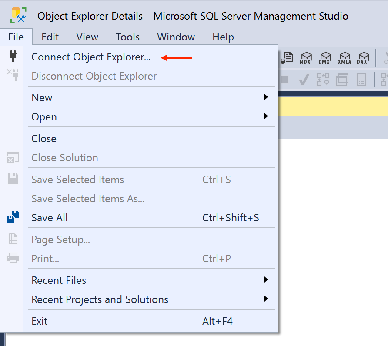The height and width of the screenshot is (346, 388).
Task: Click the SSMS application logo in title bar
Action: (18, 15)
